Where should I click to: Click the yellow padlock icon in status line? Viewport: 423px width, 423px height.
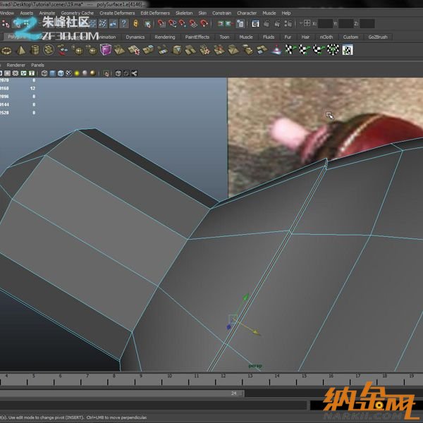(135, 24)
